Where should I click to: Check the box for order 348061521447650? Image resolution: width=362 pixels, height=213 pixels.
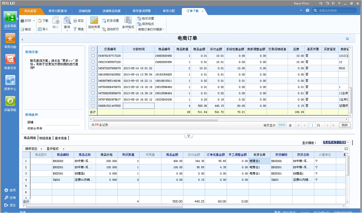pyautogui.click(x=93, y=106)
